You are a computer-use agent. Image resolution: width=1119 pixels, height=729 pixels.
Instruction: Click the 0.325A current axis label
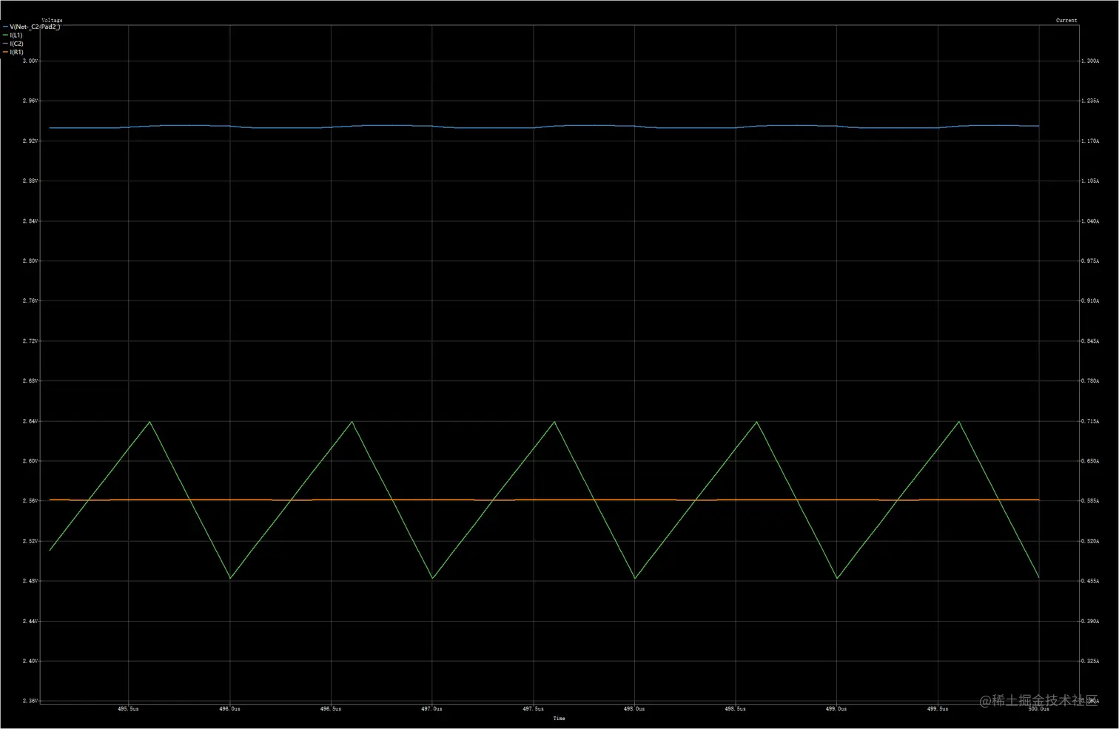[1090, 661]
